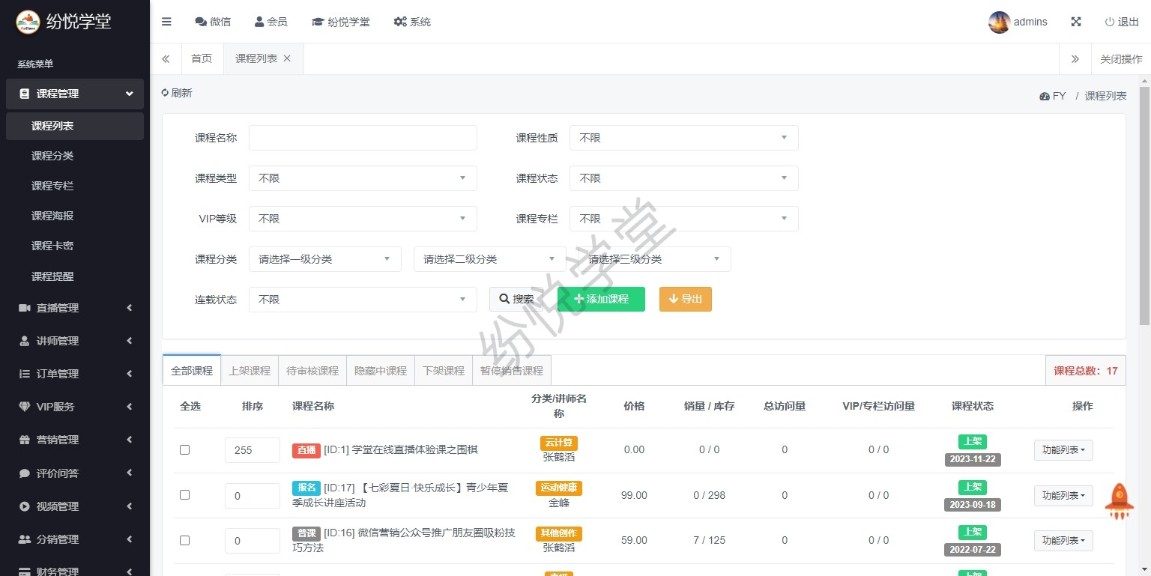Open the 课程性质 dropdown

[x=683, y=138]
